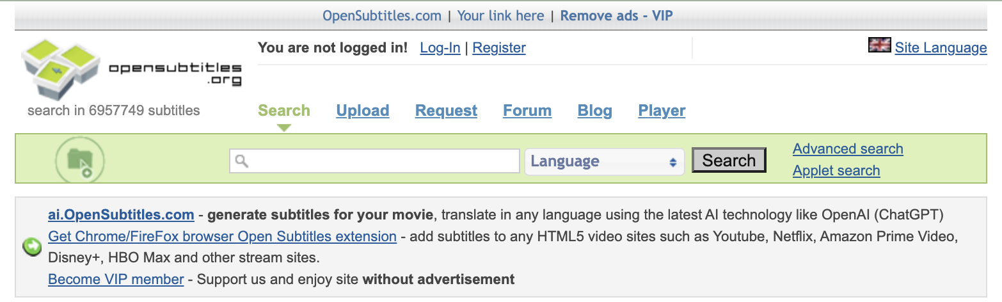
Task: Switch to the Request tab
Action: click(x=446, y=111)
